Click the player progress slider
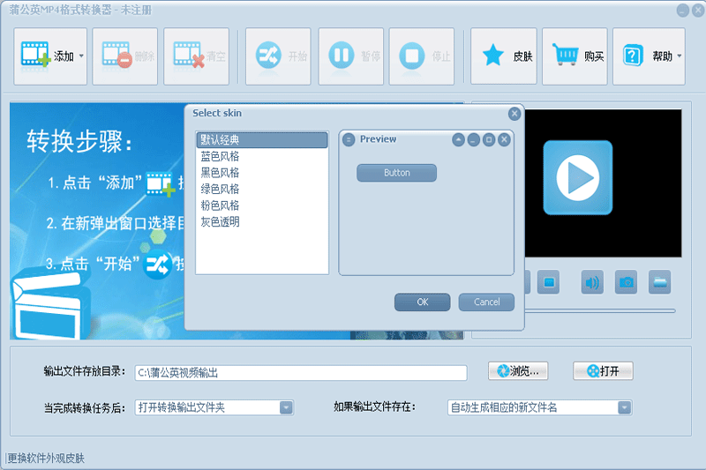The width and height of the screenshot is (706, 470). pyautogui.click(x=600, y=310)
